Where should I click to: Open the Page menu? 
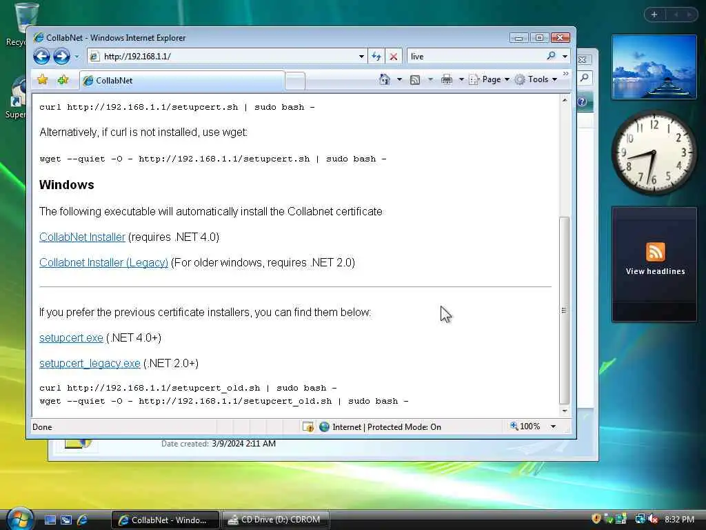(490, 79)
